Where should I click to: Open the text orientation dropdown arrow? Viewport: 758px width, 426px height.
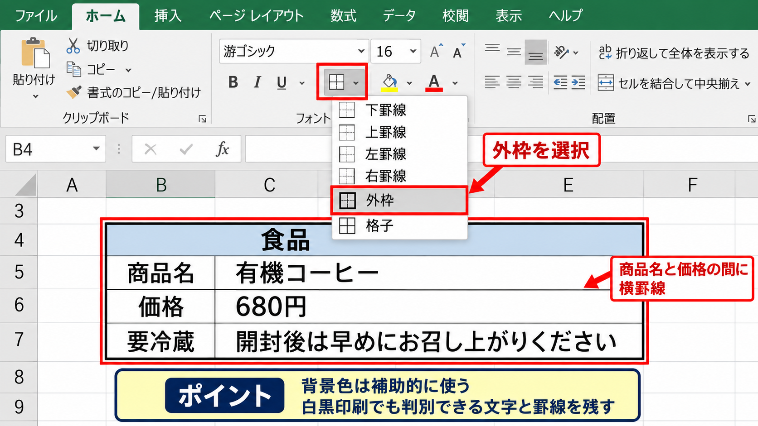pos(576,53)
